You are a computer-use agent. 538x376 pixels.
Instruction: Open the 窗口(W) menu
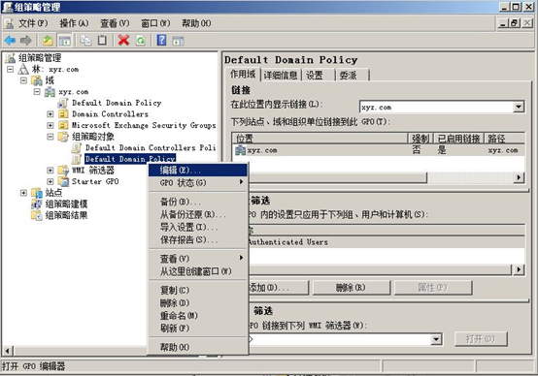155,23
